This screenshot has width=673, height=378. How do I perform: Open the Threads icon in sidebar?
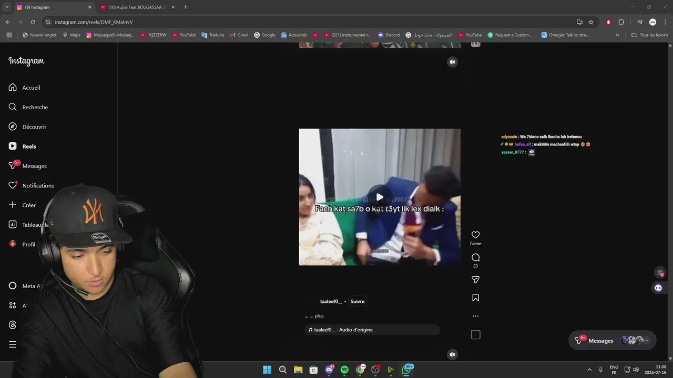(13, 325)
